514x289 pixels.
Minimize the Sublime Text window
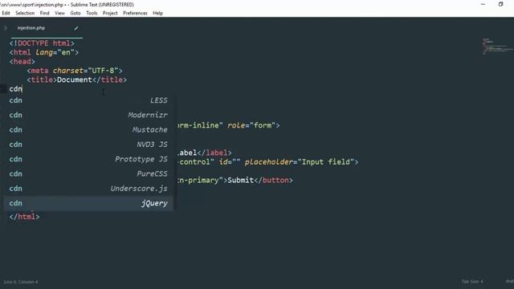[483, 4]
